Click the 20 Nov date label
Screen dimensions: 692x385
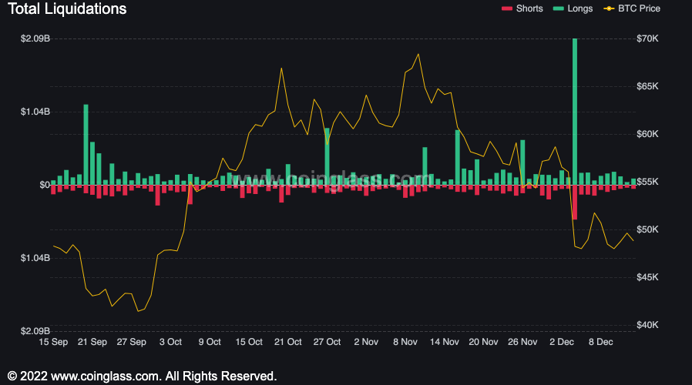tap(483, 342)
